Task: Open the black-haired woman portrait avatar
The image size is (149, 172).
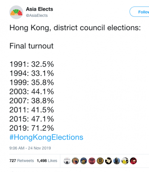Action: (x=109, y=161)
